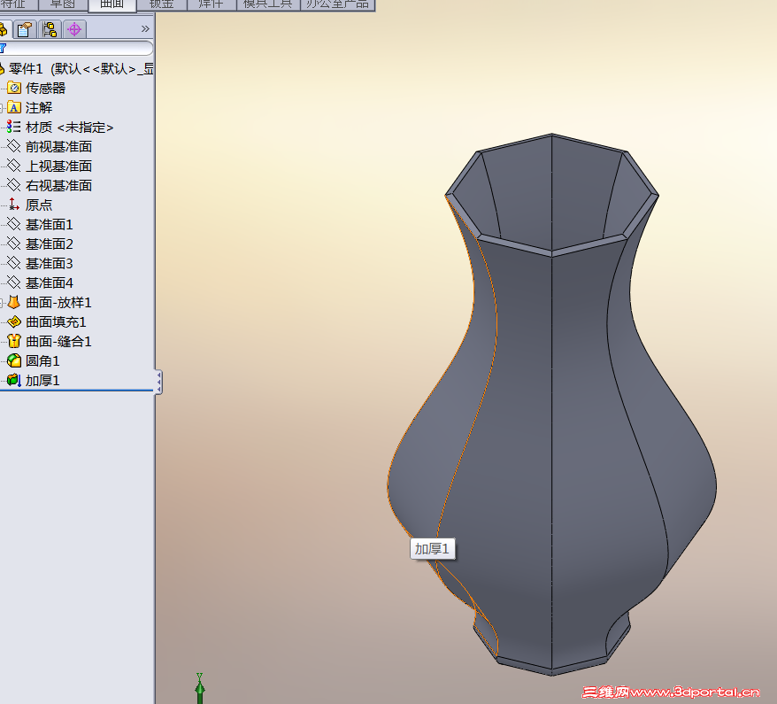Select 曲面-放样1 label in tree
This screenshot has height=704, width=777.
point(58,303)
